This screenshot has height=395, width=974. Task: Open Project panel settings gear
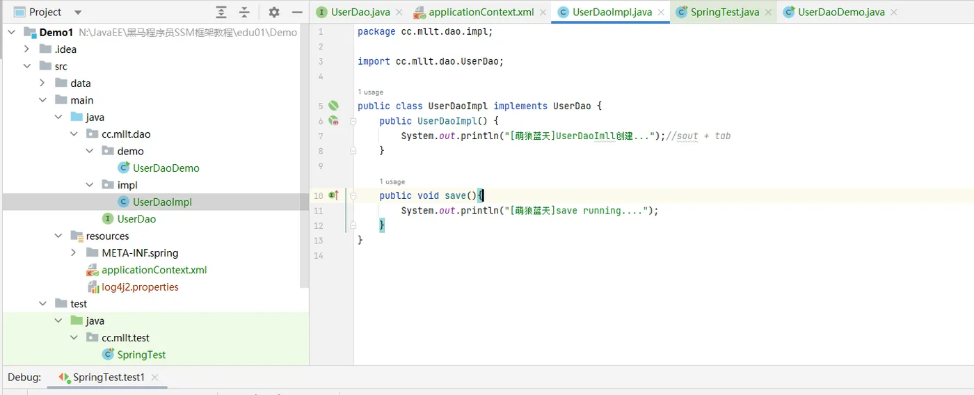274,12
